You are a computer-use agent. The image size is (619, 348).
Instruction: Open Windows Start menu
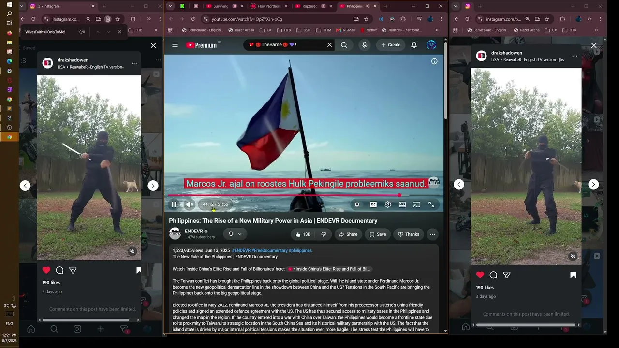pyautogui.click(x=9, y=4)
